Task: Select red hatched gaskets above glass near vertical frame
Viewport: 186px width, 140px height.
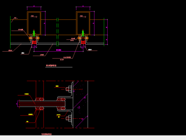Action: 40,99
